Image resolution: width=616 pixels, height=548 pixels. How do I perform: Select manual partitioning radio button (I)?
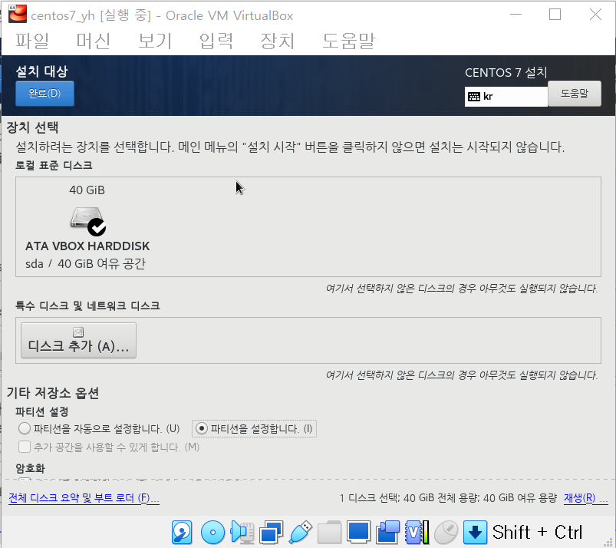coord(202,428)
